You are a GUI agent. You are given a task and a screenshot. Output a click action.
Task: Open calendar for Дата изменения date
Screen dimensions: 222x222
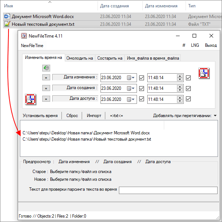click(x=131, y=78)
